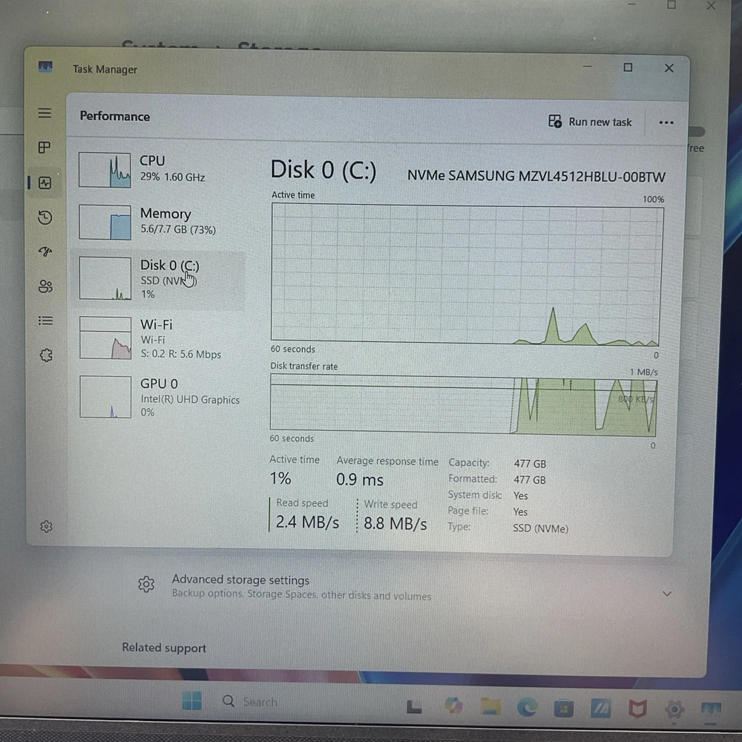Image resolution: width=742 pixels, height=742 pixels.
Task: Open the Startup apps page icon
Action: (x=45, y=252)
